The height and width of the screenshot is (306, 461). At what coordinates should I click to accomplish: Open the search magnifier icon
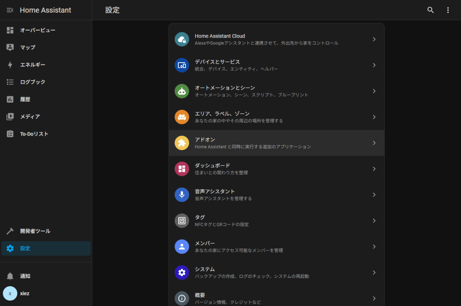coord(431,10)
